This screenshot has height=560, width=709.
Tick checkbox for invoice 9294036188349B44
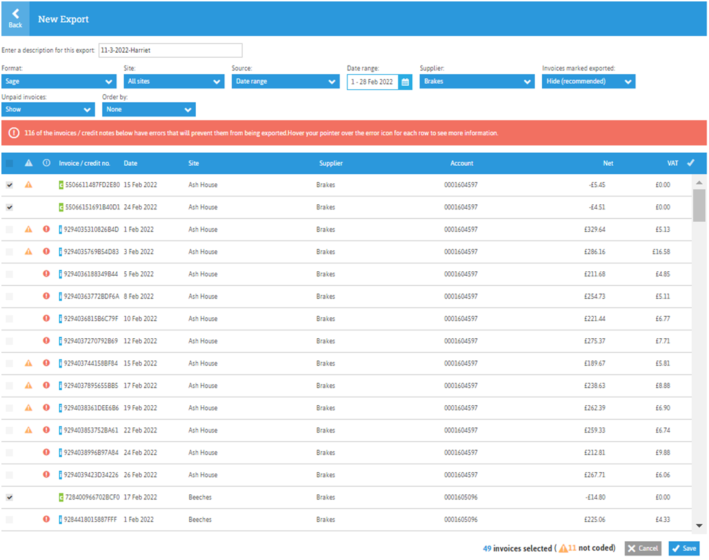coord(10,274)
